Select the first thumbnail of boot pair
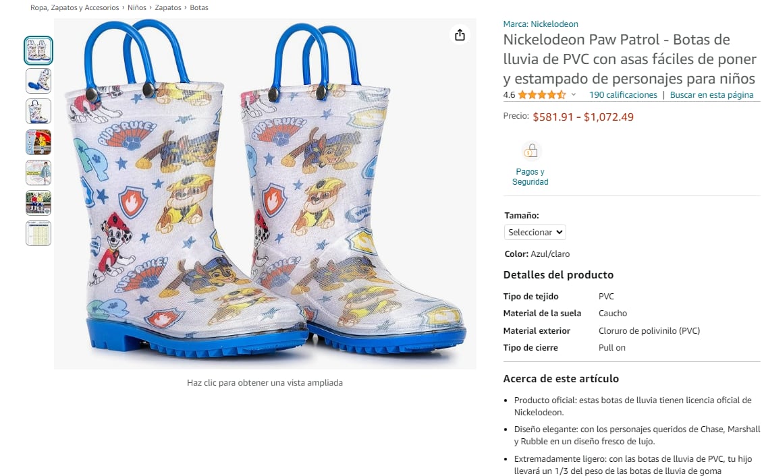Image resolution: width=764 pixels, height=476 pixels. point(38,51)
